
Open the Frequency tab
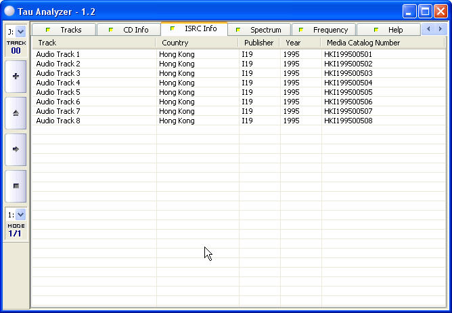[x=323, y=30]
